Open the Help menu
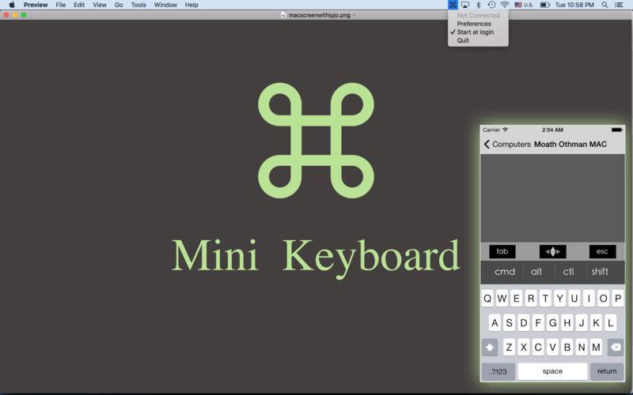The width and height of the screenshot is (633, 395). click(x=191, y=5)
